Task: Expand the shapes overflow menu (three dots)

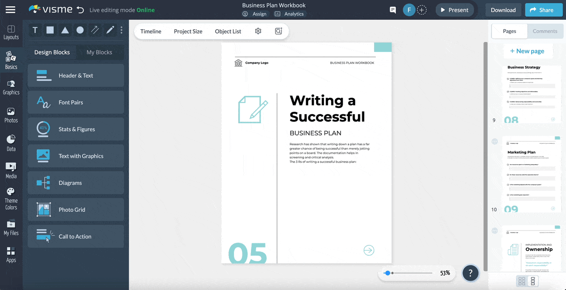Action: [x=121, y=30]
